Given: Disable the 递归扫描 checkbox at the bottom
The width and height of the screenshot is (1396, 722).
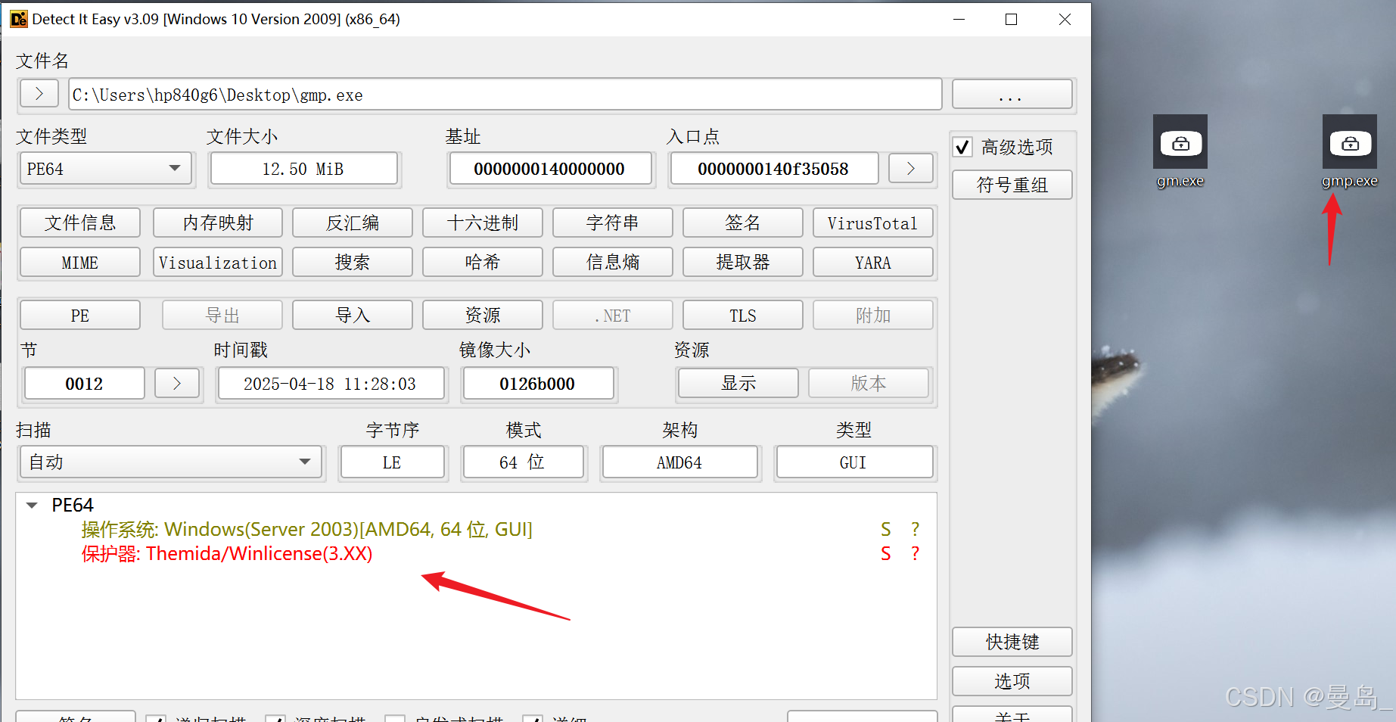Looking at the screenshot, I should (156, 719).
